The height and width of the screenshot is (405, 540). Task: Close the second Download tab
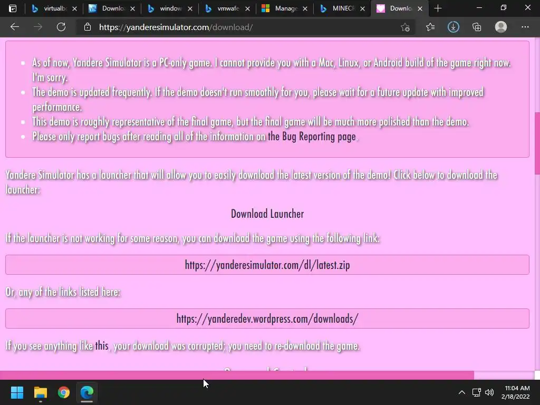[x=132, y=9]
